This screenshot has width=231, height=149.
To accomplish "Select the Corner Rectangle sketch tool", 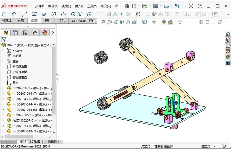I will tap(34, 14).
